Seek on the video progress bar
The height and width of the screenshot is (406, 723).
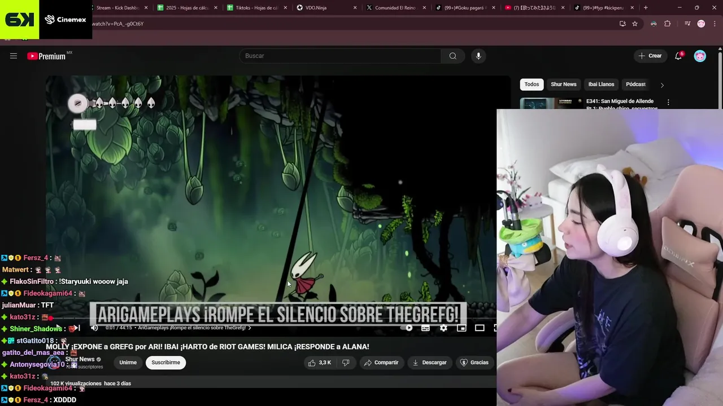(x=271, y=319)
